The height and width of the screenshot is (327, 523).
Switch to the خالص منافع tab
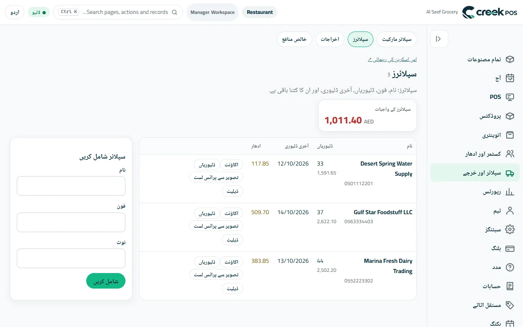[295, 39]
